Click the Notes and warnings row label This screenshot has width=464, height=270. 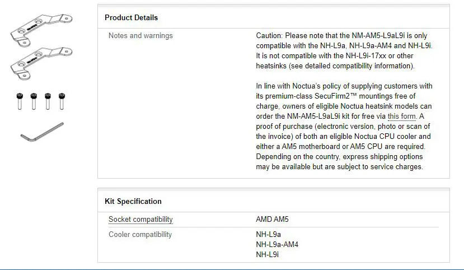(140, 36)
